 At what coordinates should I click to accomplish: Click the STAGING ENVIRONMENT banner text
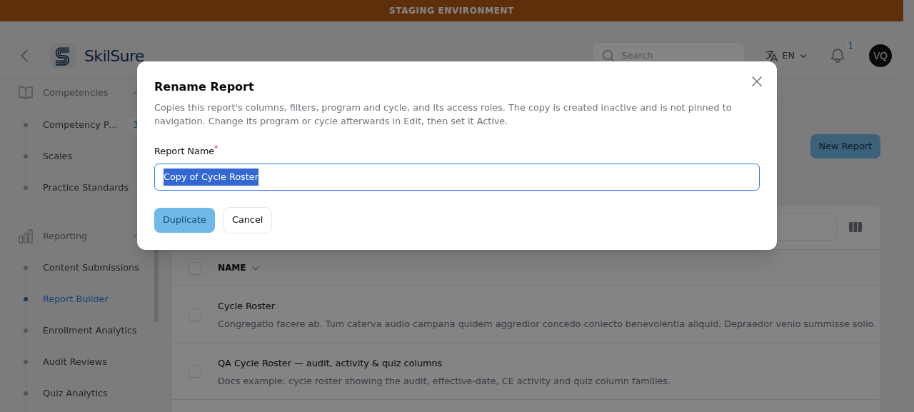[x=451, y=11]
